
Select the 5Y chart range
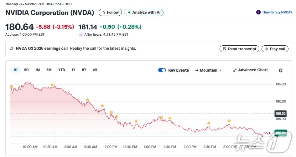click(84, 70)
